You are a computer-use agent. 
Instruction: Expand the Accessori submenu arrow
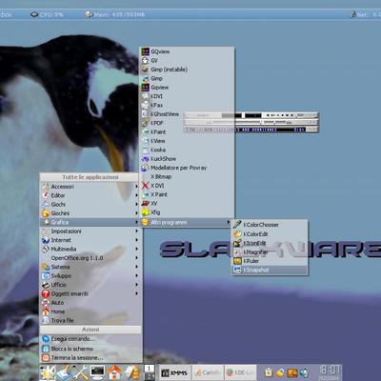tap(137, 187)
